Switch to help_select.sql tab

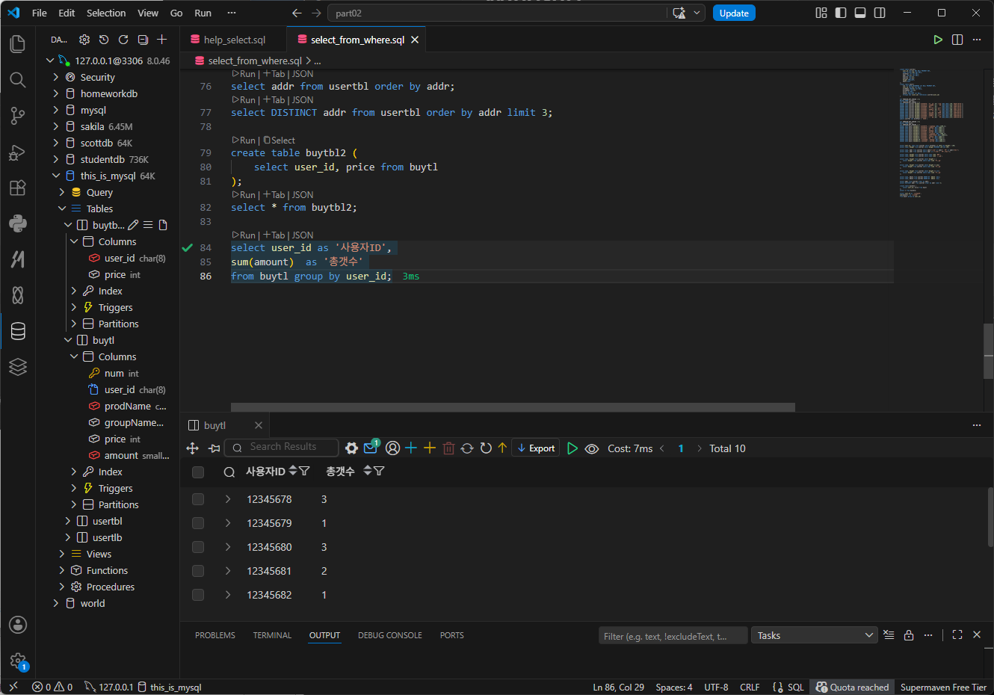234,40
